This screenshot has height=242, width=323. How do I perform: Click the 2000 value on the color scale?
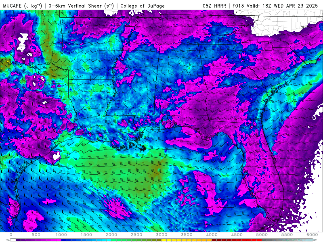[x=111, y=235]
